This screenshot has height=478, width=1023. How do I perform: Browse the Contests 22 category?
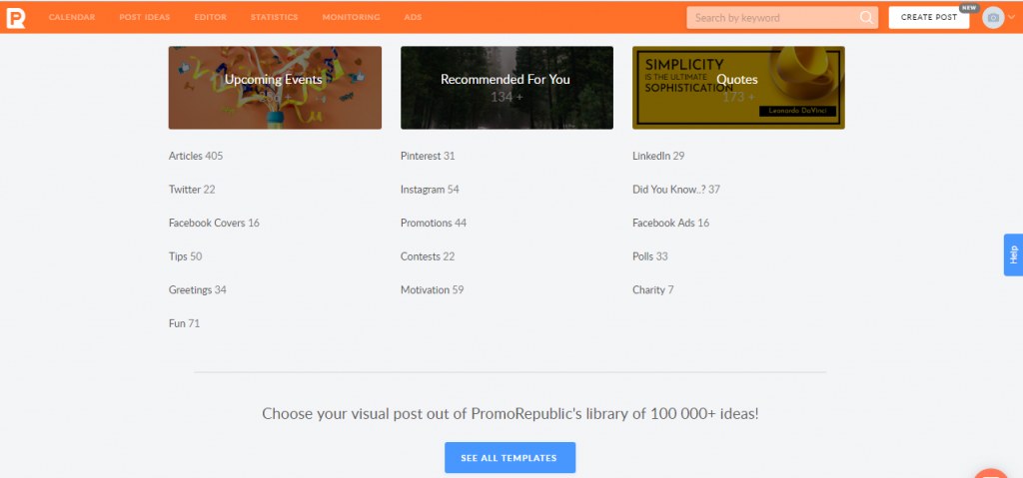pyautogui.click(x=428, y=256)
